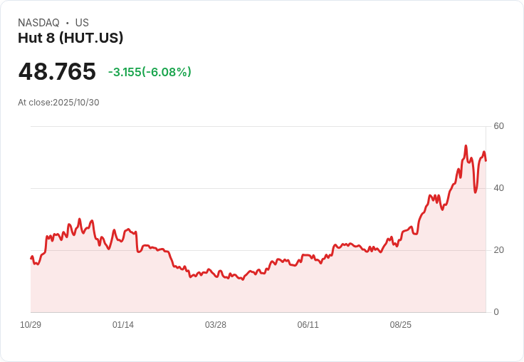This screenshot has width=524, height=362.
Task: Click the 60 y-axis price label
Action: pyautogui.click(x=499, y=126)
